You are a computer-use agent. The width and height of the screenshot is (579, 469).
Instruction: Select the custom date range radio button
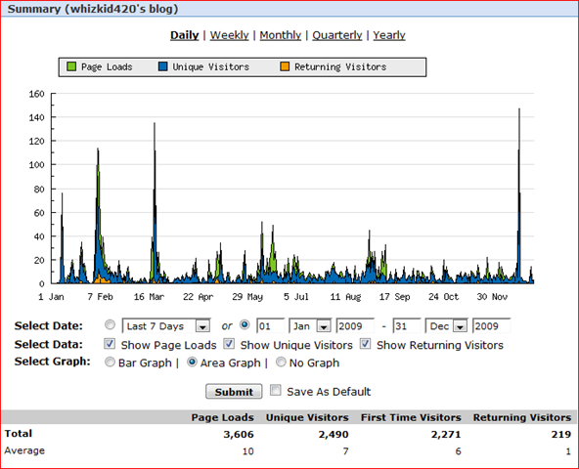coord(245,324)
